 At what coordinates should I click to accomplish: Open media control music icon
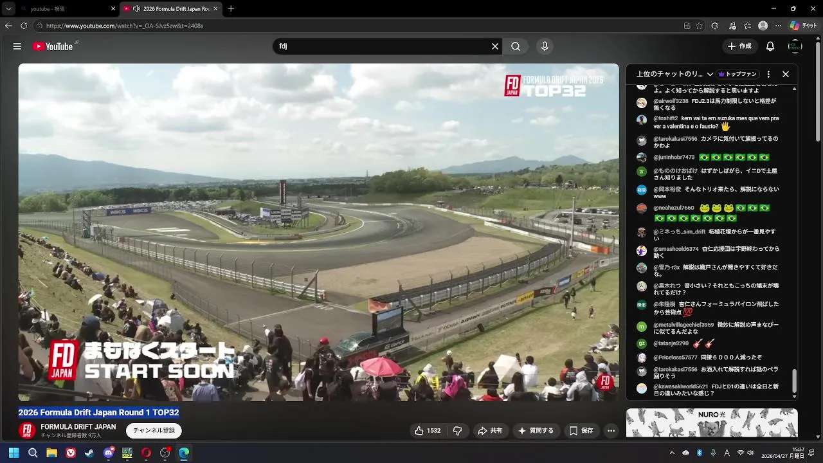tap(732, 26)
